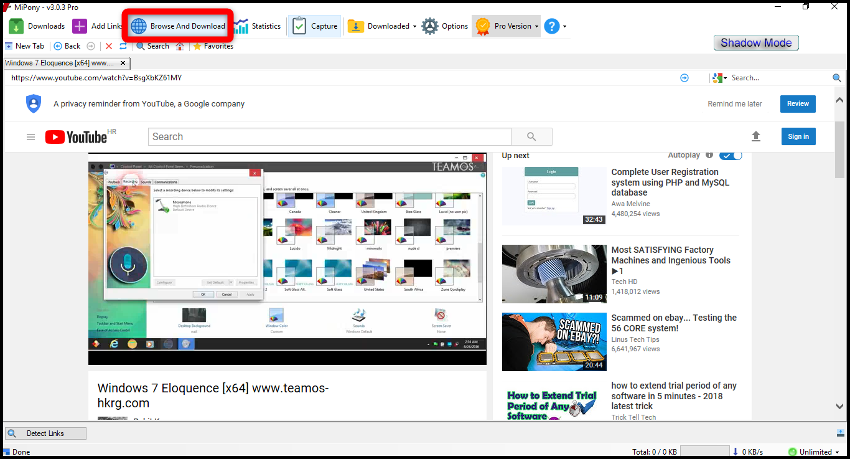Open PHP MySQL registration video thumbnail

pos(554,196)
